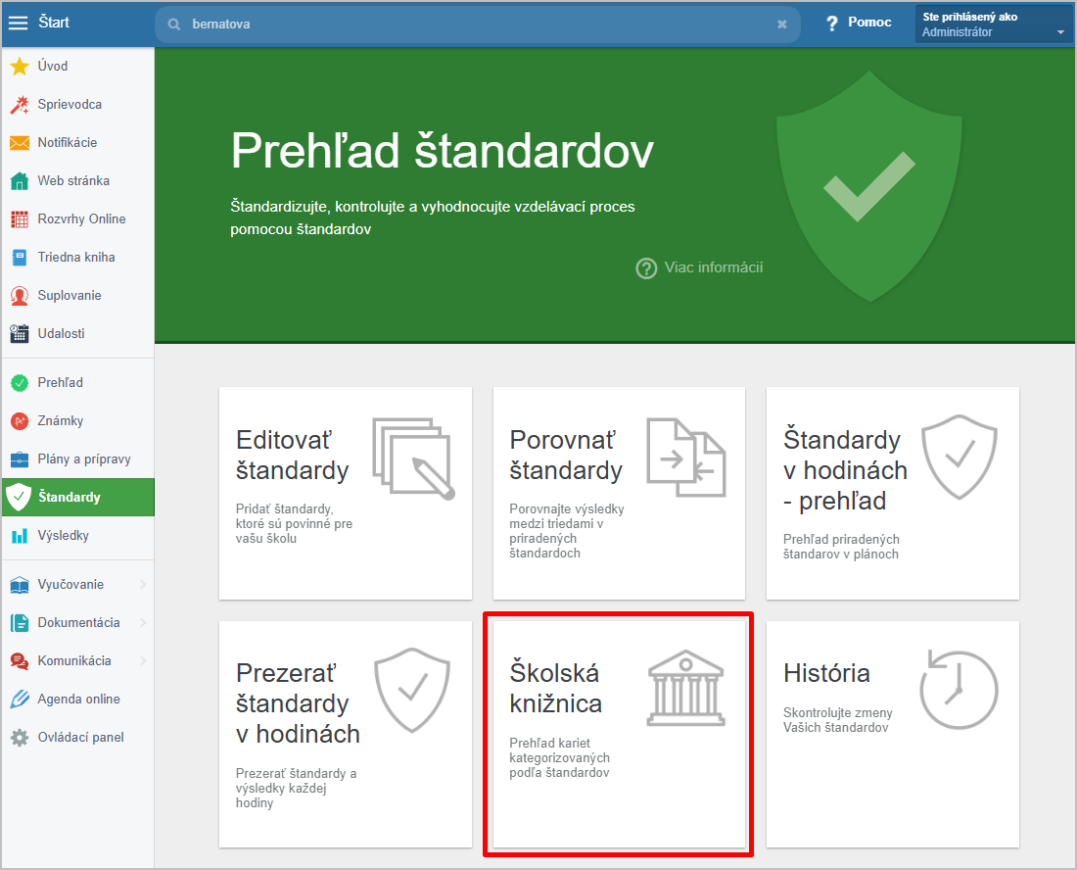Image resolution: width=1077 pixels, height=870 pixels.
Task: Click the person icon for Suplovanie
Action: 20,296
